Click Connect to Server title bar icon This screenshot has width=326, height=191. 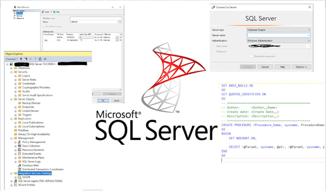[213, 7]
